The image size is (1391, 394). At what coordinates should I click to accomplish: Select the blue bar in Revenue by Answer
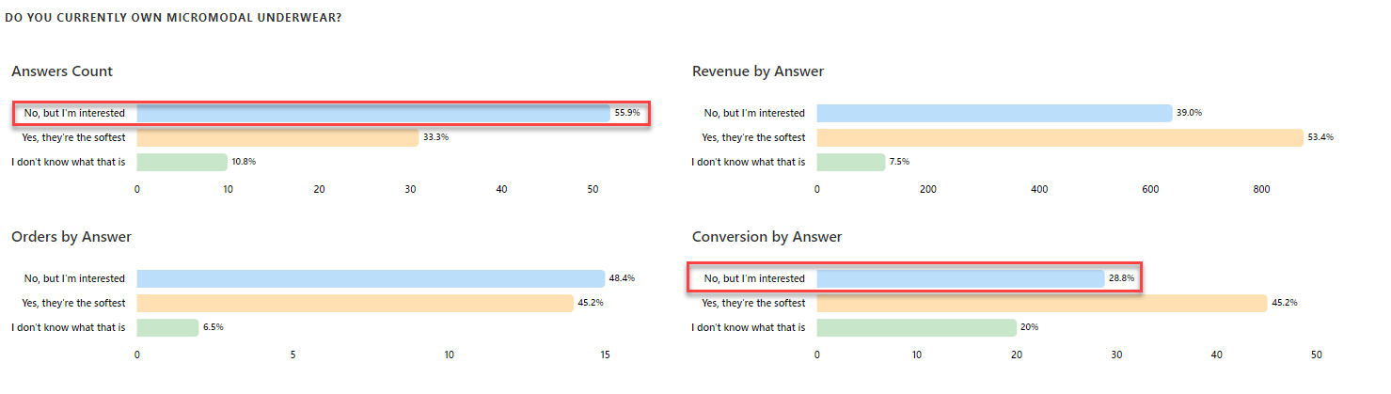(994, 113)
